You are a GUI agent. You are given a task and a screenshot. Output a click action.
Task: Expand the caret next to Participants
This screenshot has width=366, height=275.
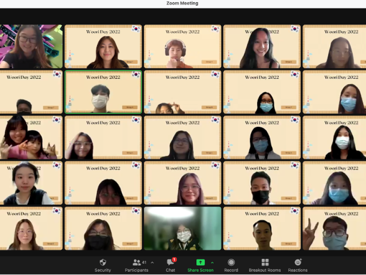pos(152,263)
